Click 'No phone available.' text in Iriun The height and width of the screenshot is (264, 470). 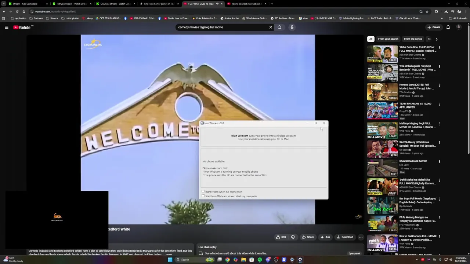click(x=214, y=161)
